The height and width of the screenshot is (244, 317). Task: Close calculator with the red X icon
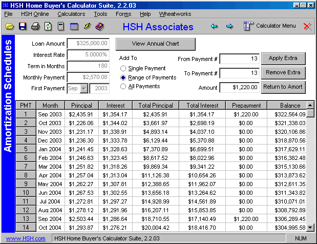coord(307,26)
